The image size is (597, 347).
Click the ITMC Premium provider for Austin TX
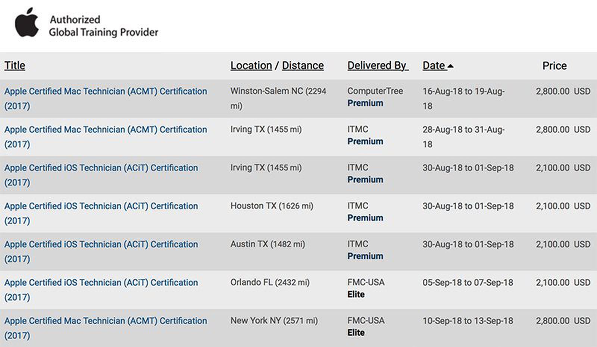pos(364,250)
